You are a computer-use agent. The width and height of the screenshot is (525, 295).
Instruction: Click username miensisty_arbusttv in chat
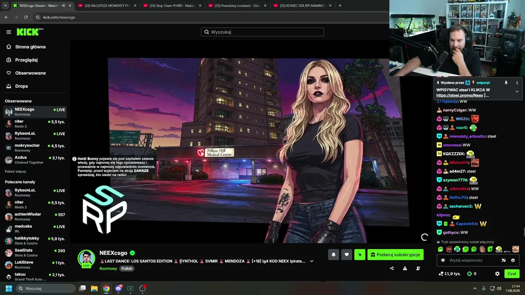point(467,136)
